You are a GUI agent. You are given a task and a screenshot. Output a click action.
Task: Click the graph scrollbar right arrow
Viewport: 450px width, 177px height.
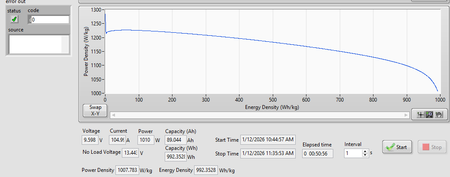[x=406, y=115]
